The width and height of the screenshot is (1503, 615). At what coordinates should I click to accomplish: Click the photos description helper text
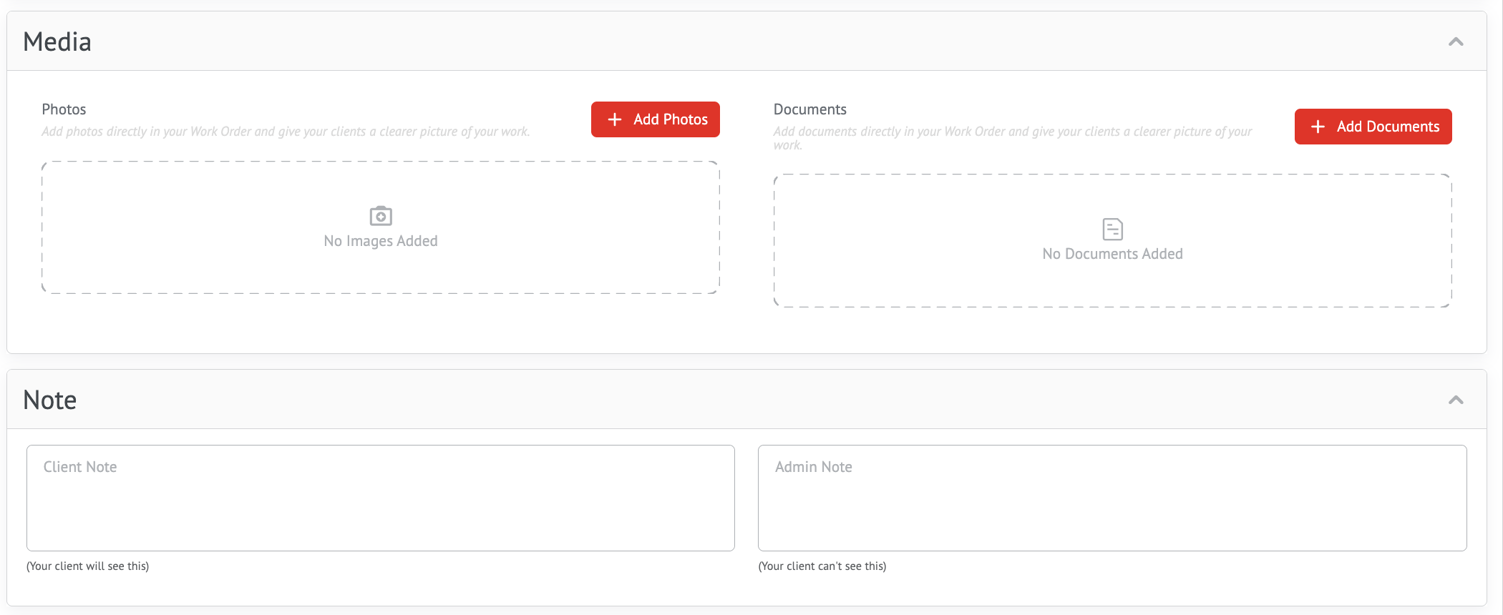pos(286,132)
